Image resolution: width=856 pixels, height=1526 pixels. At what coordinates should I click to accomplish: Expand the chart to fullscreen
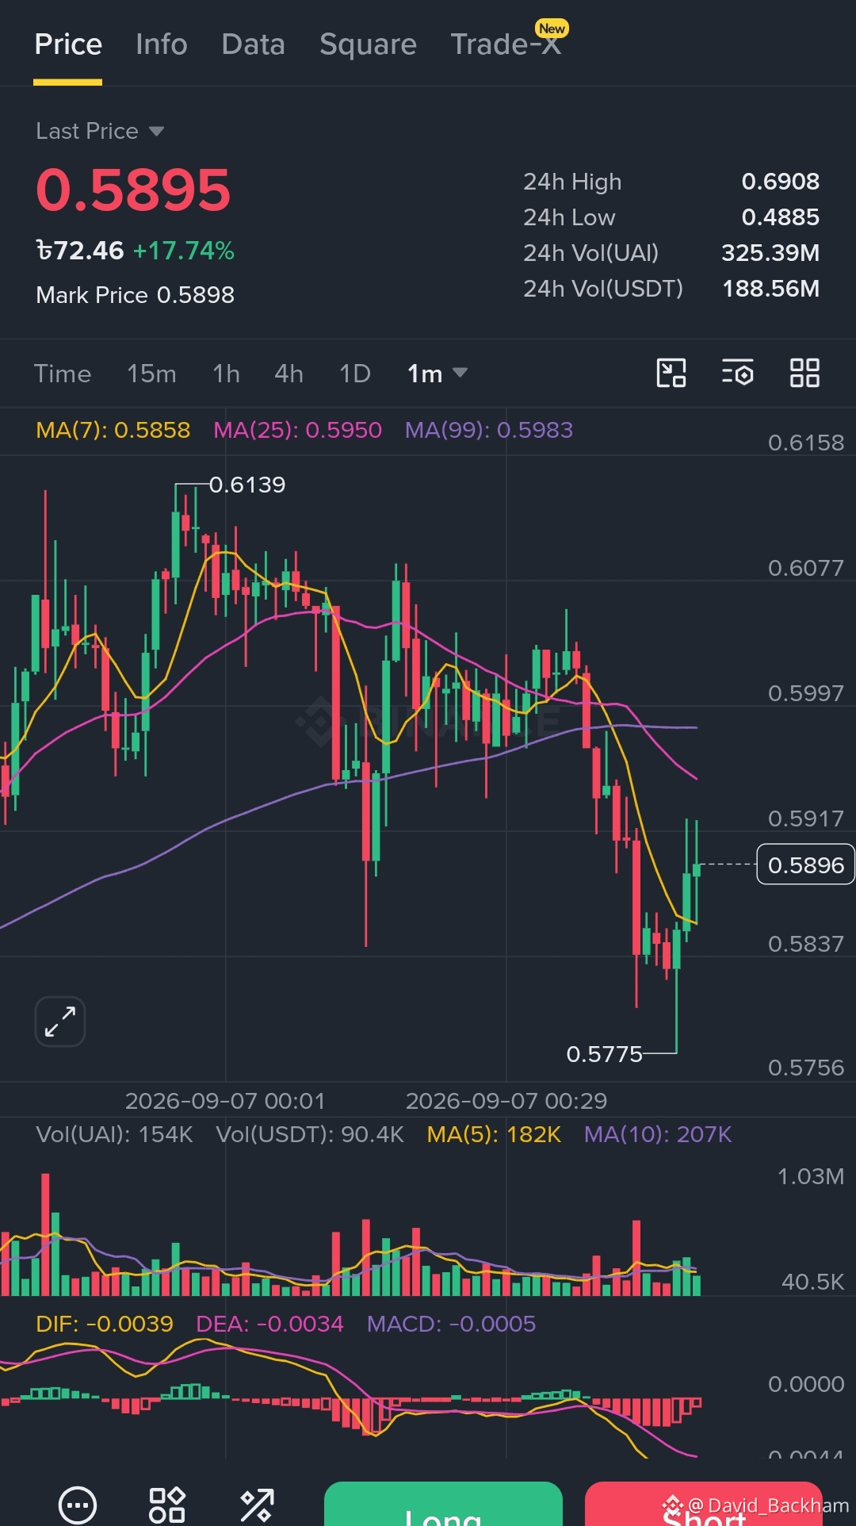(x=60, y=1022)
